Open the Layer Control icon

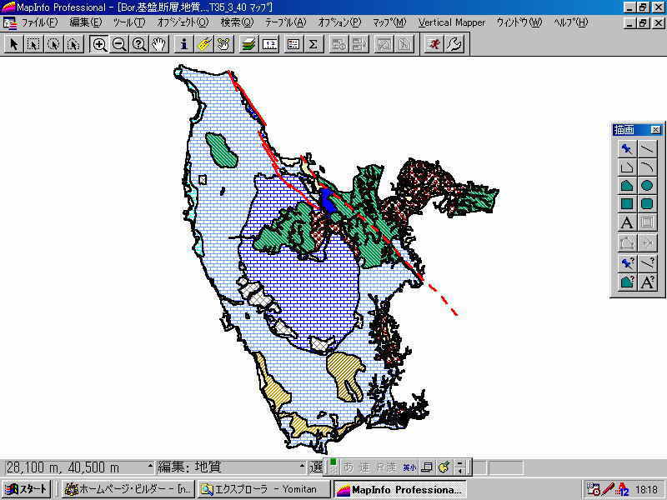tap(248, 44)
